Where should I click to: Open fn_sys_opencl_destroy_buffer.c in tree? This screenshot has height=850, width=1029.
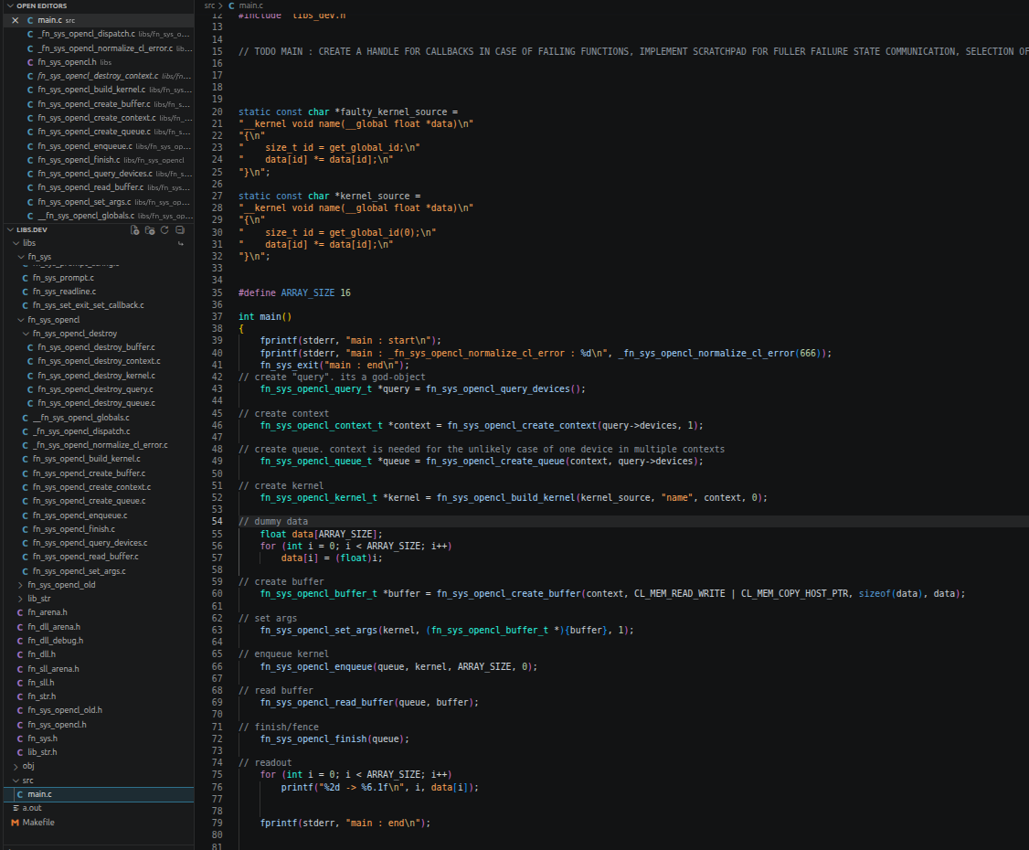tap(99, 348)
